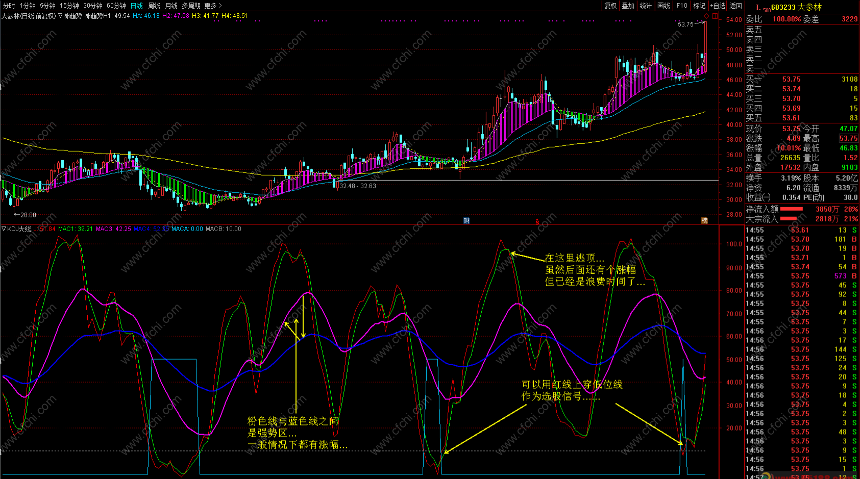Expand 更多 period options
This screenshot has height=479, width=860.
tap(213, 6)
